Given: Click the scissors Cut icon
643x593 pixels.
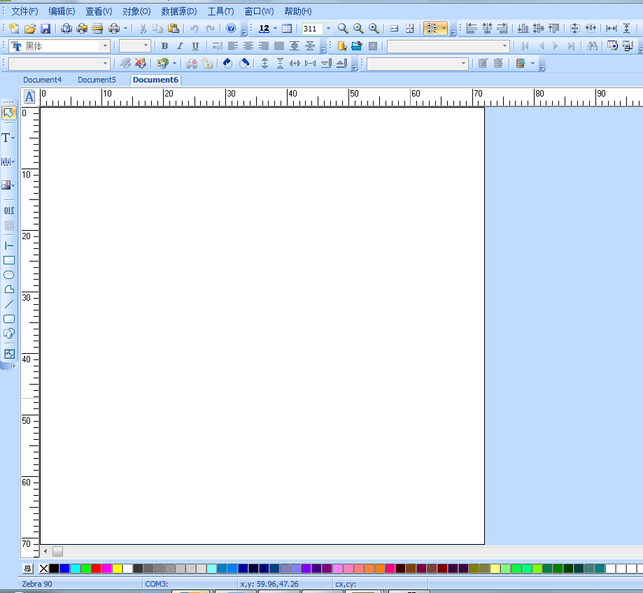Looking at the screenshot, I should 143,28.
